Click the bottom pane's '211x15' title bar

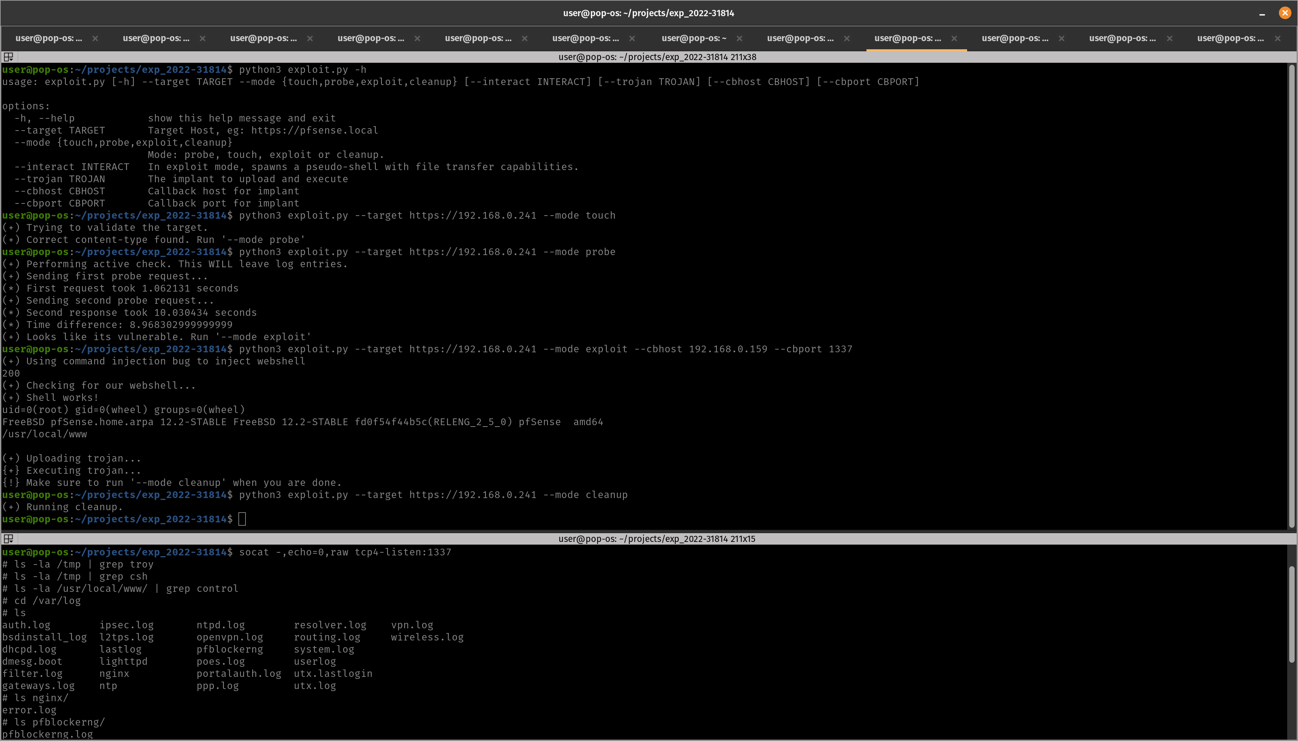[x=657, y=539]
